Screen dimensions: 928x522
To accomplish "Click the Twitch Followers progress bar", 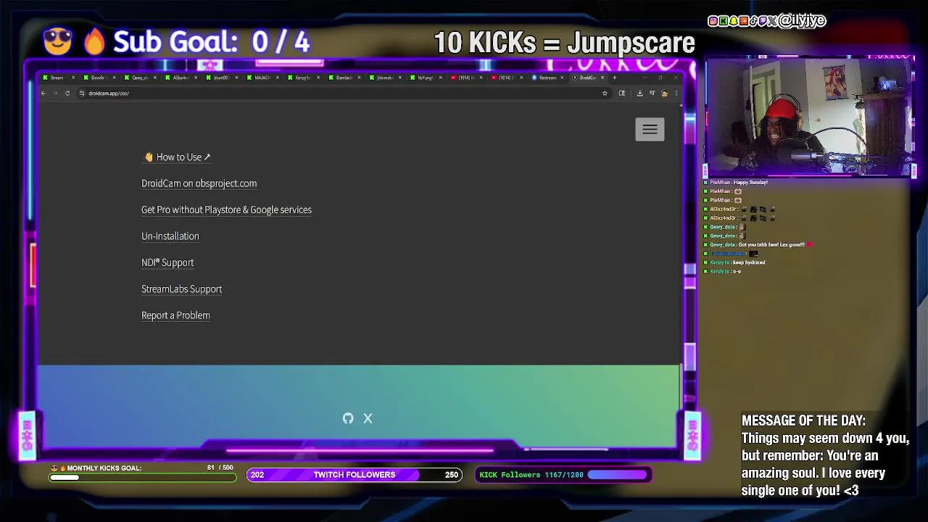I will (355, 475).
